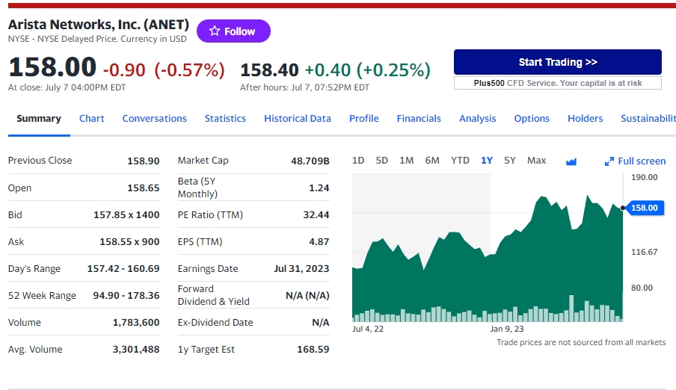Click the PE Ratio value 32.44

click(x=316, y=214)
